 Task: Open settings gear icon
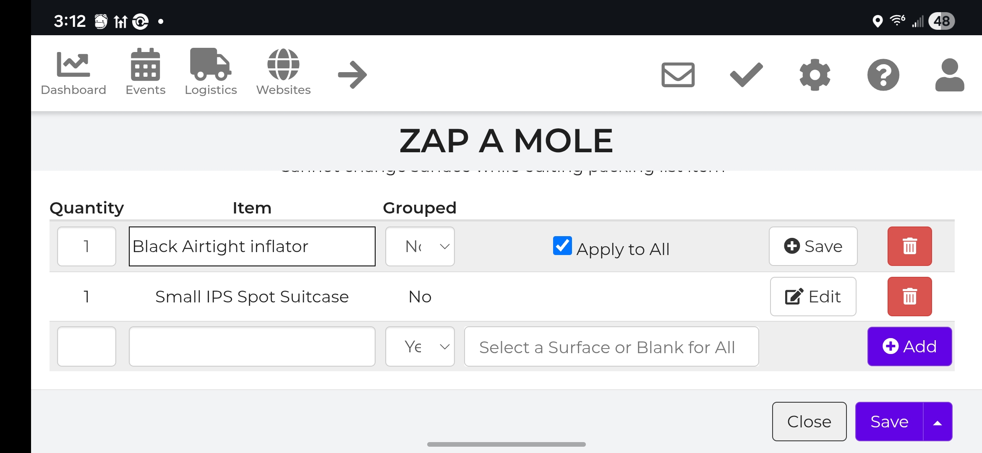coord(815,75)
